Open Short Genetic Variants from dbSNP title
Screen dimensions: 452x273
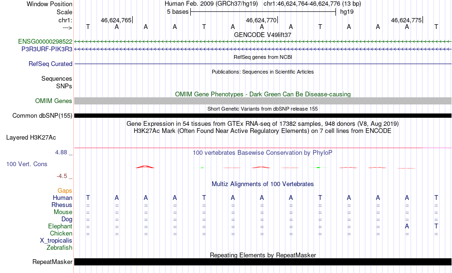click(263, 109)
